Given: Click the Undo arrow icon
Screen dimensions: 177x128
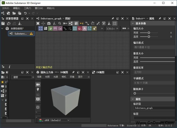Looking at the screenshot, I should tap(25, 13).
